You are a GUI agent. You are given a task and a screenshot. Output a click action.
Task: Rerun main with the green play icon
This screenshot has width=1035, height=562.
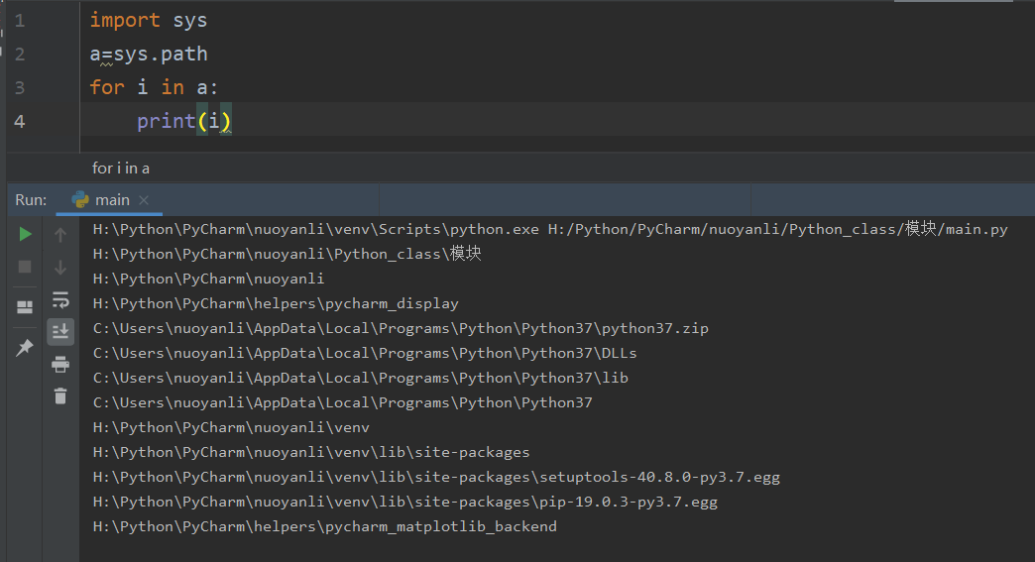(x=25, y=234)
